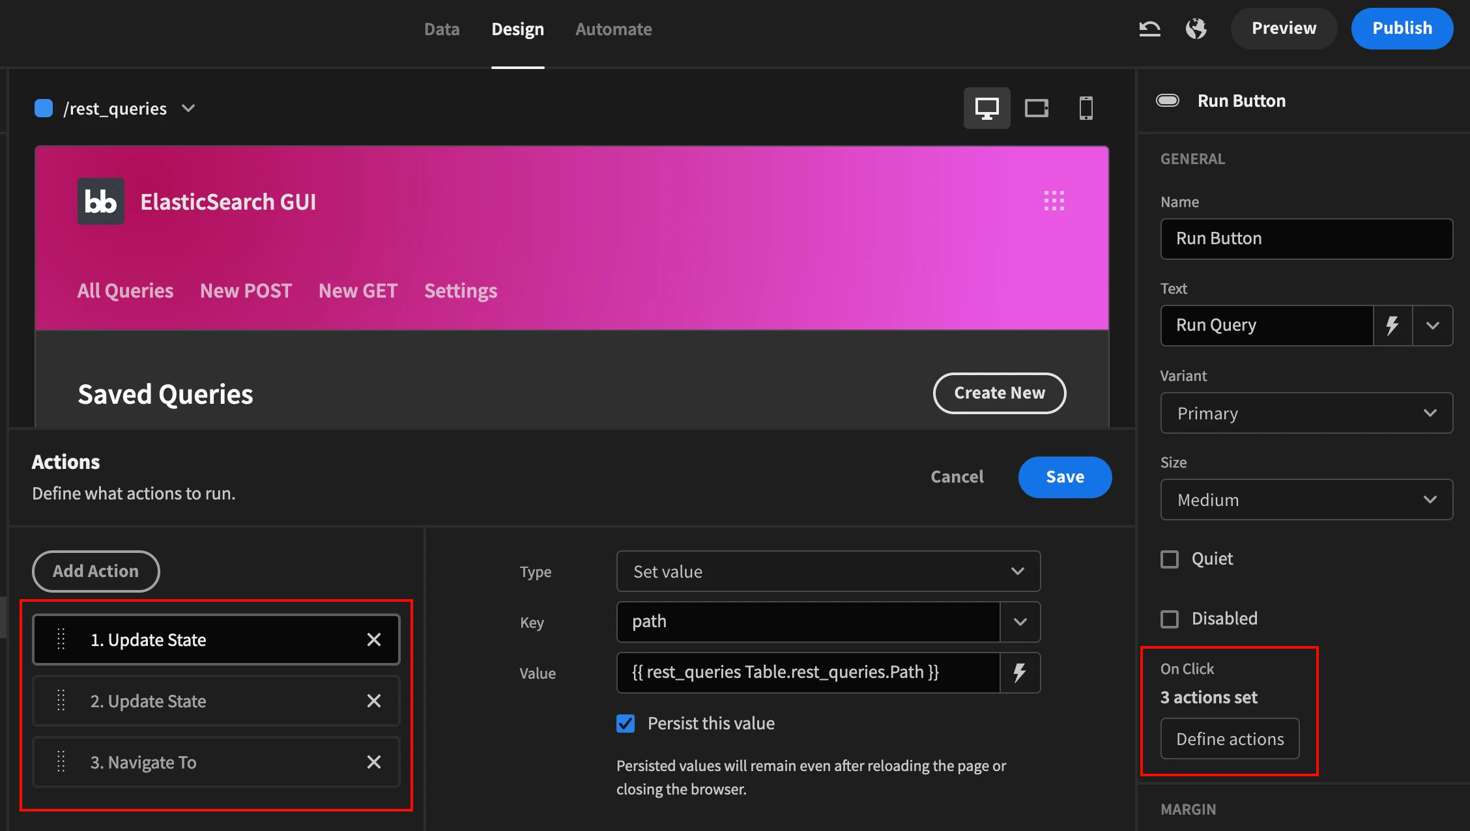Enable the Quiet checkbox

[x=1170, y=559]
